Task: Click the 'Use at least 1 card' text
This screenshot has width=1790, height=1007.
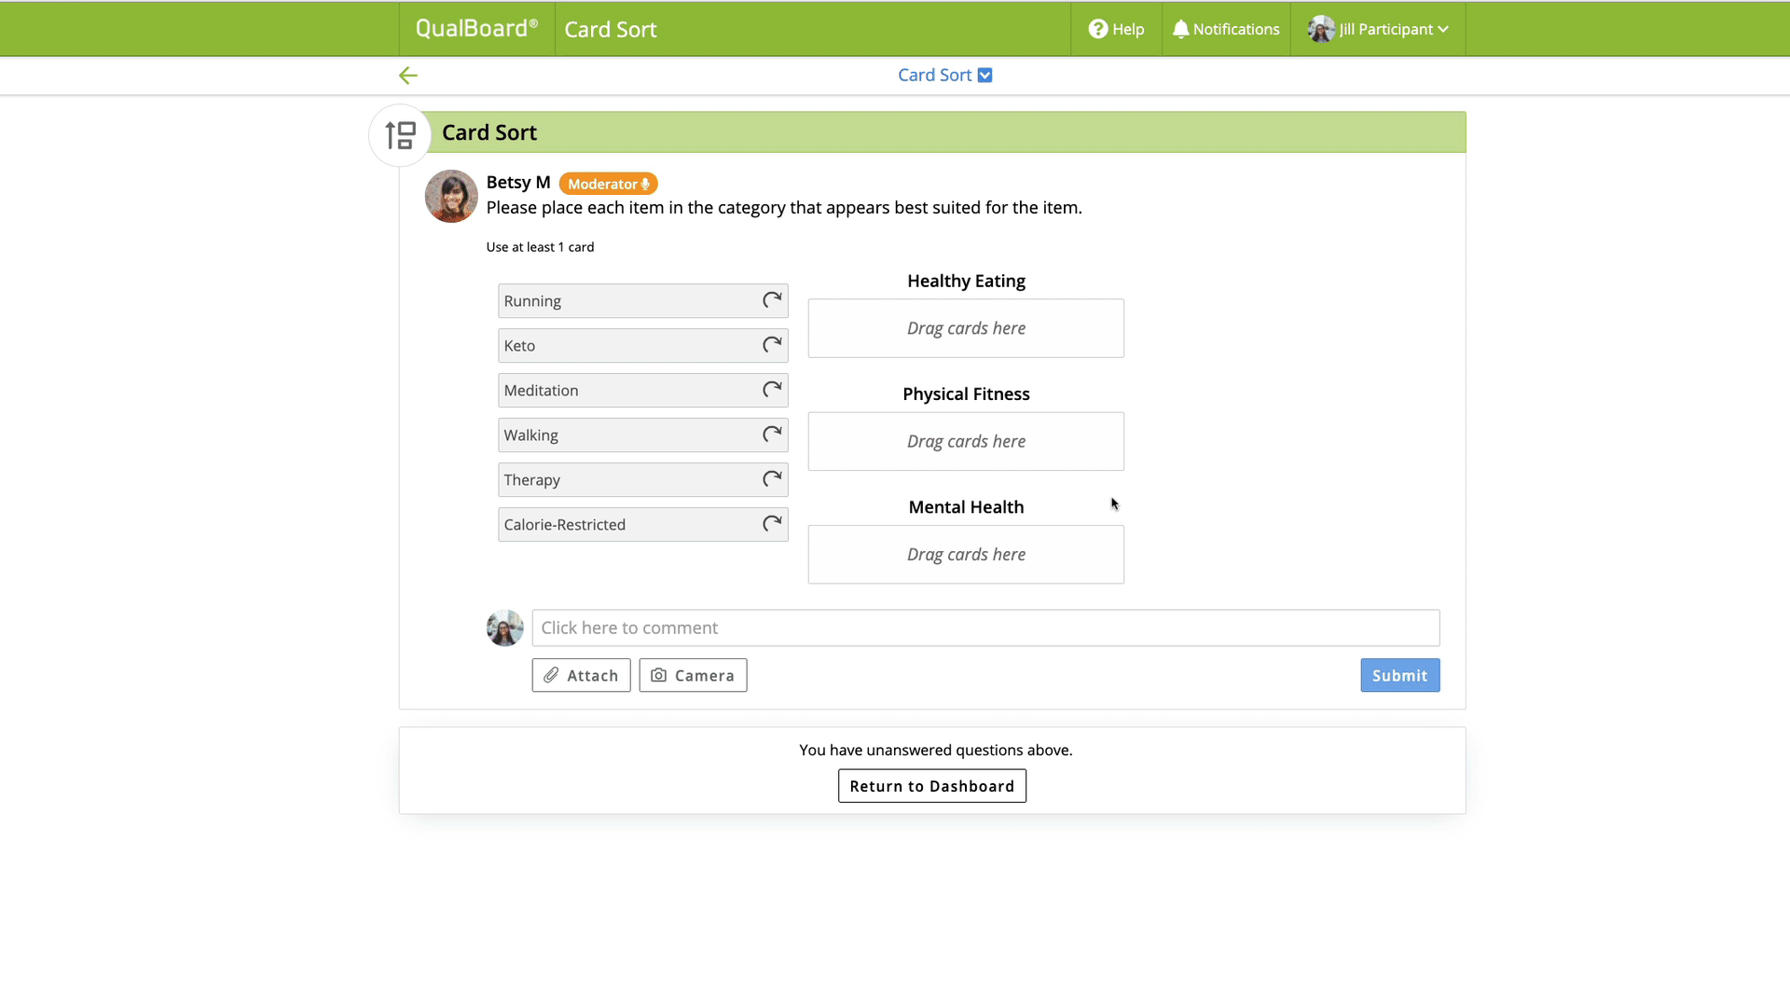Action: (x=540, y=247)
